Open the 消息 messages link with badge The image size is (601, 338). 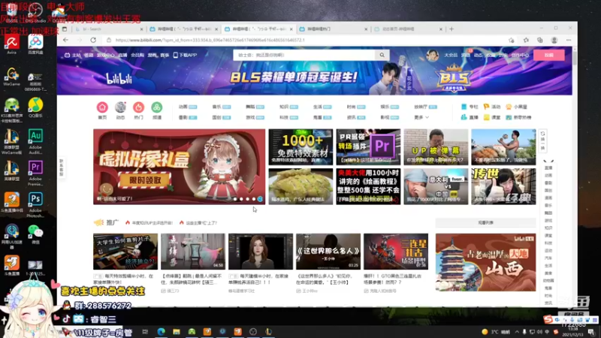coord(465,55)
